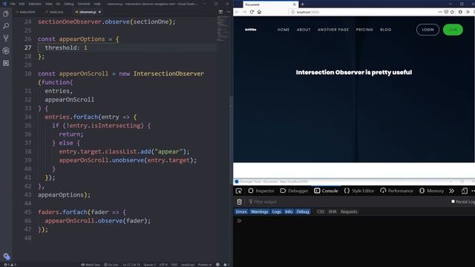Show site information icon in address bar
This screenshot has height=267, width=475.
click(292, 12)
